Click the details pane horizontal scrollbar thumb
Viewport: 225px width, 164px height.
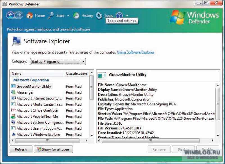pyautogui.click(x=151, y=140)
